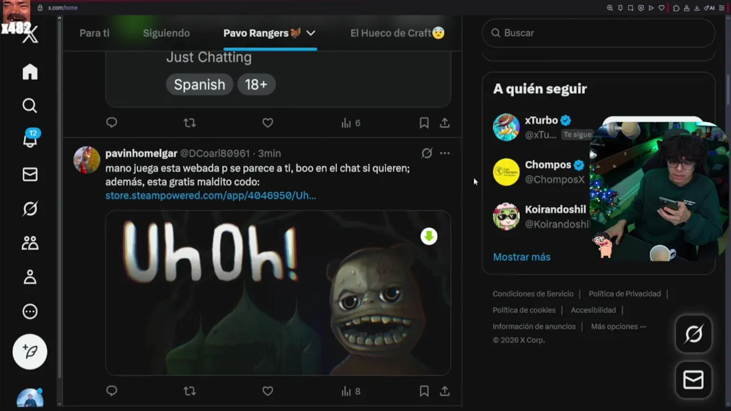This screenshot has width=731, height=411.
Task: Open Condiciones de Servicio link
Action: click(x=533, y=293)
